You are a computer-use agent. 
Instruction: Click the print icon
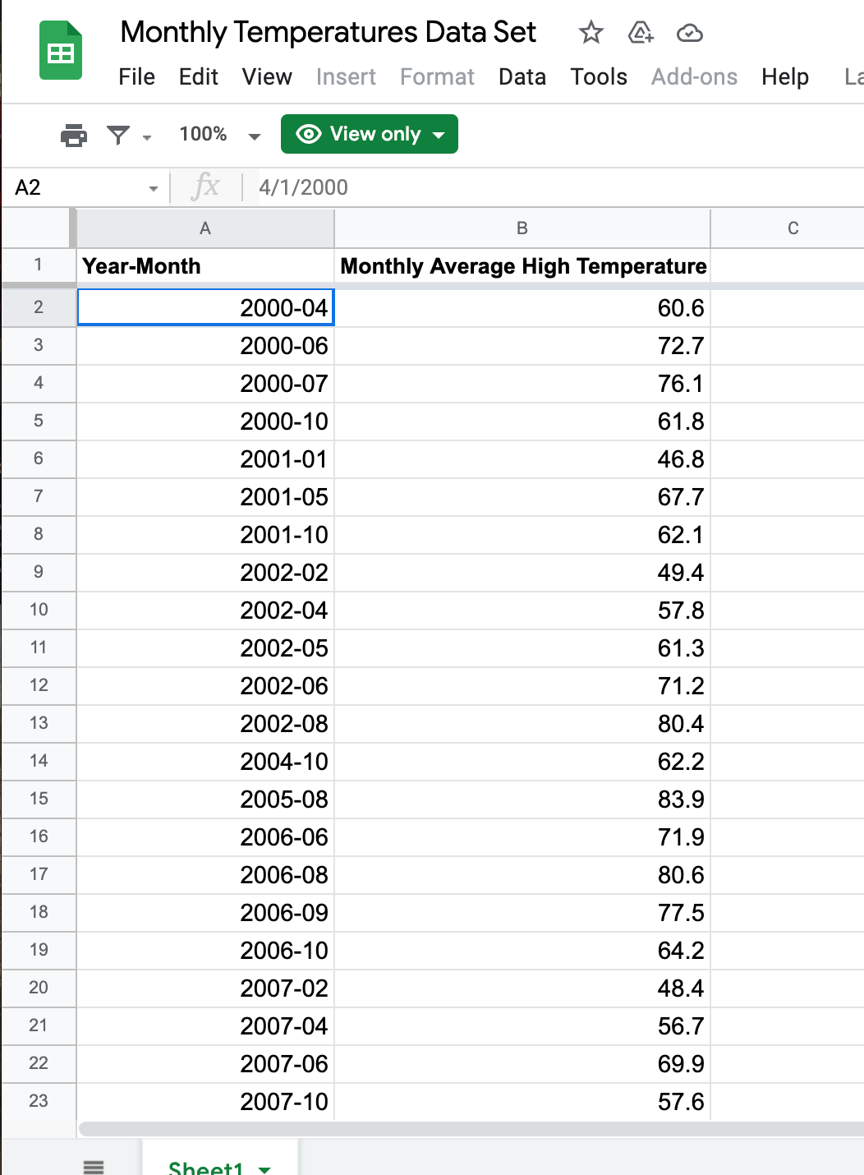tap(74, 135)
